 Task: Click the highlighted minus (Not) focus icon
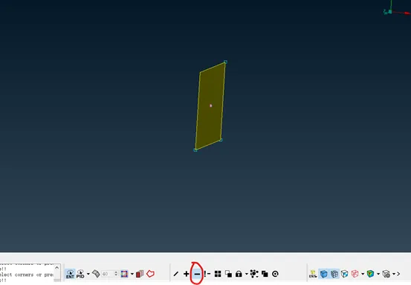(197, 274)
